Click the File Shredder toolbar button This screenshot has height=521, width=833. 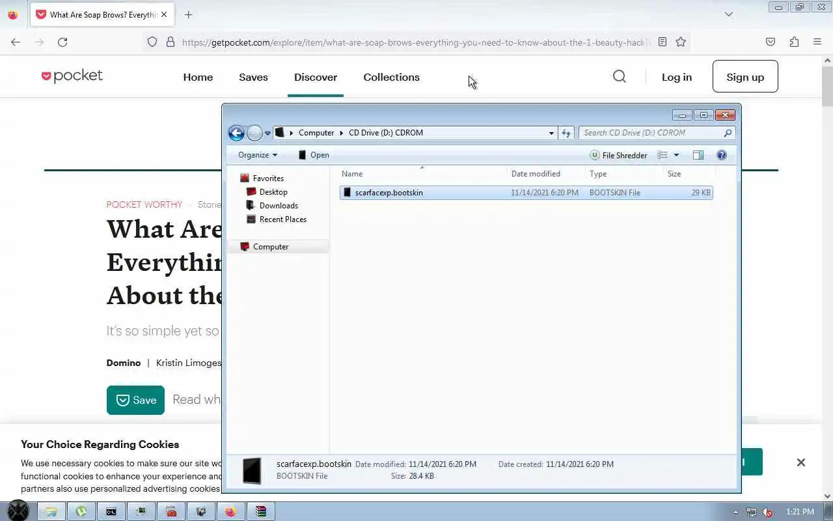[618, 155]
